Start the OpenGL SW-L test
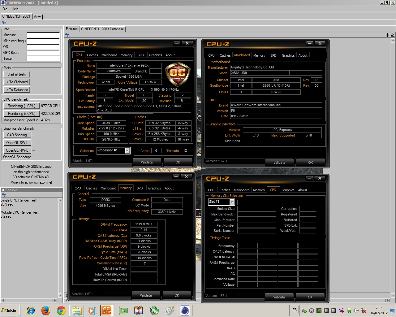396x317 pixels. pyautogui.click(x=17, y=143)
